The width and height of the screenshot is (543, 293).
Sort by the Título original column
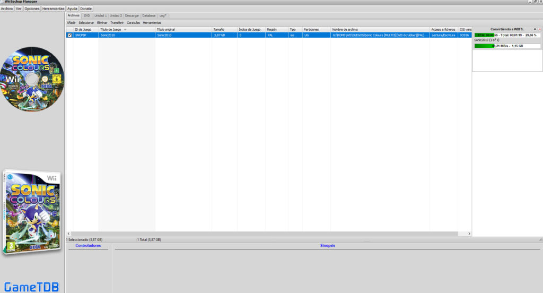pyautogui.click(x=183, y=30)
